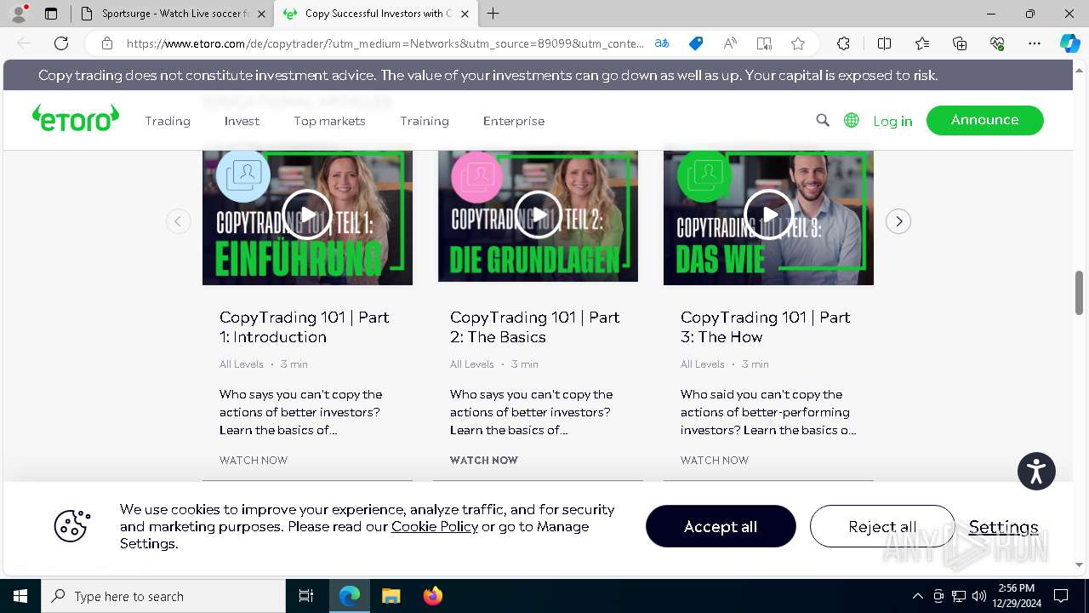Toggle split screen view icon
Viewport: 1089px width, 613px height.
click(884, 43)
